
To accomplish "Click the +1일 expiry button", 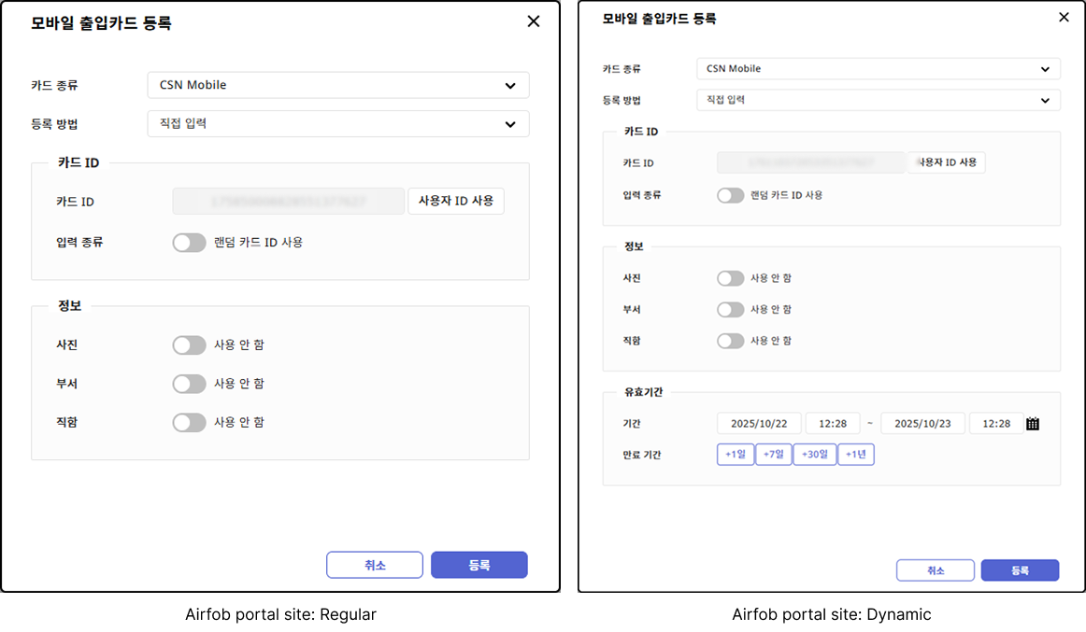I will point(736,455).
